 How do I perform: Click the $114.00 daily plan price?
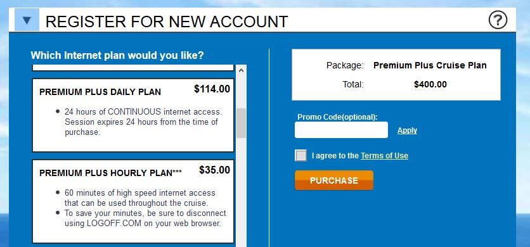pos(212,89)
